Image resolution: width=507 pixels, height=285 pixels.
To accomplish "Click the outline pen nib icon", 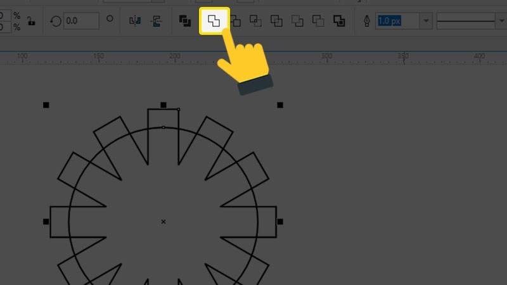I will [367, 22].
